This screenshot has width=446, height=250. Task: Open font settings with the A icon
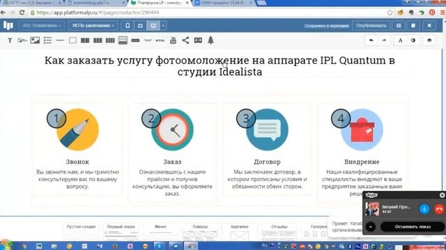tap(400, 40)
